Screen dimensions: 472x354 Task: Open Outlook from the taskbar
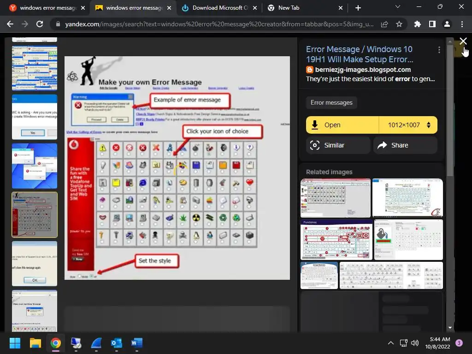[x=117, y=343]
